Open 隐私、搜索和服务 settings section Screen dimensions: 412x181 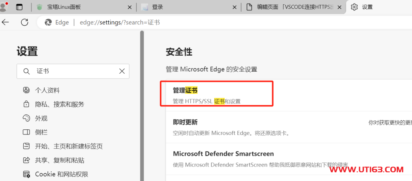(60, 105)
